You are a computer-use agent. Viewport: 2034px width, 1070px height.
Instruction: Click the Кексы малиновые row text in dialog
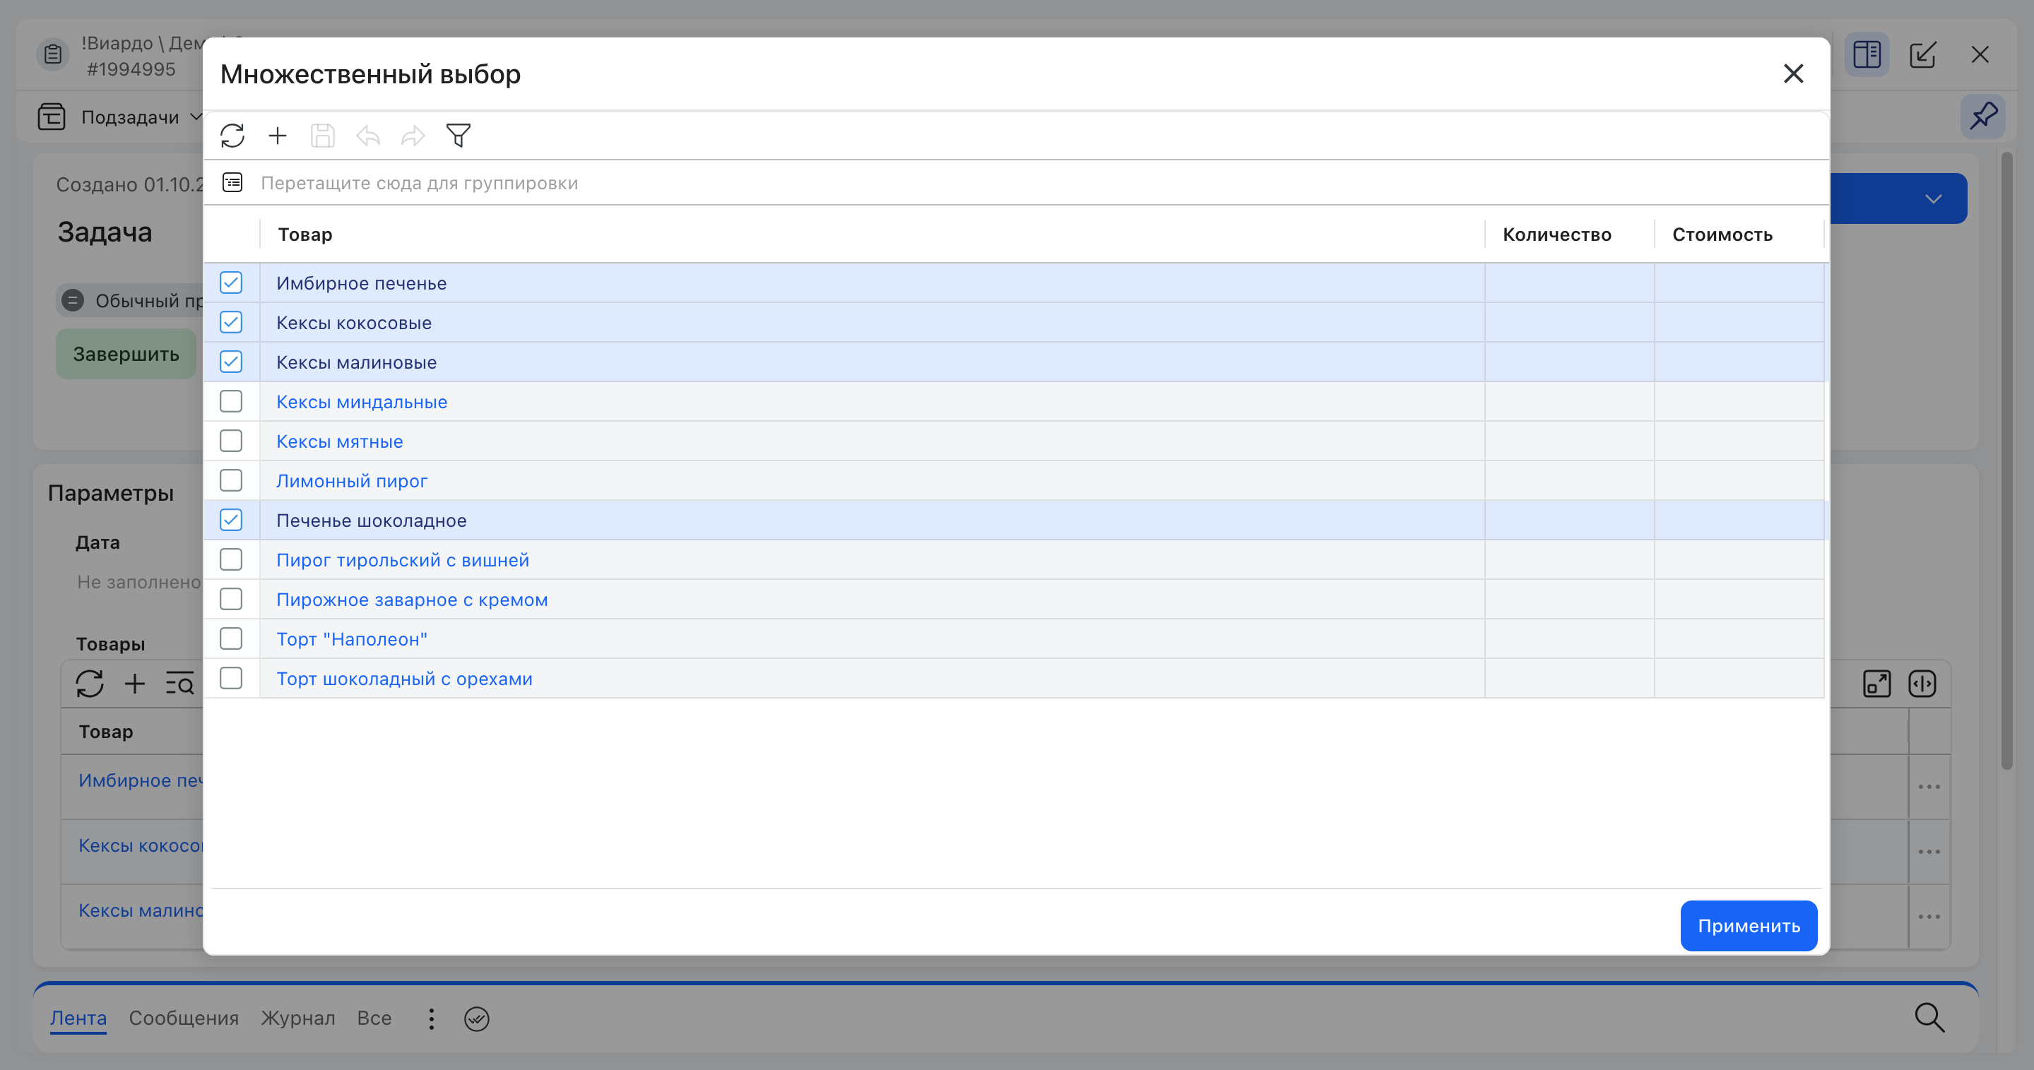356,362
